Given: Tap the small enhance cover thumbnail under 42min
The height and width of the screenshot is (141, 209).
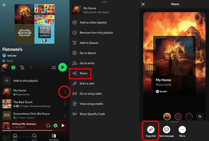Looking at the screenshot, I should pyautogui.click(x=5, y=67).
